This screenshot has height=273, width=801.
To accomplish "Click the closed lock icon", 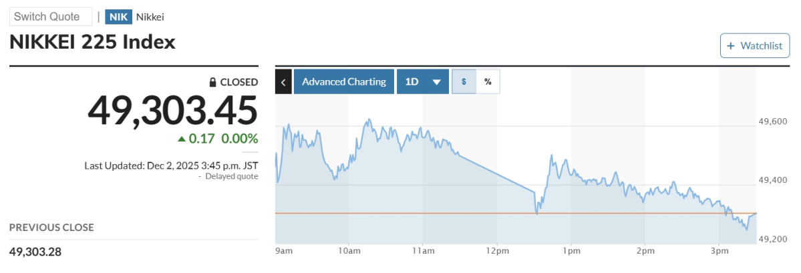I will 212,82.
